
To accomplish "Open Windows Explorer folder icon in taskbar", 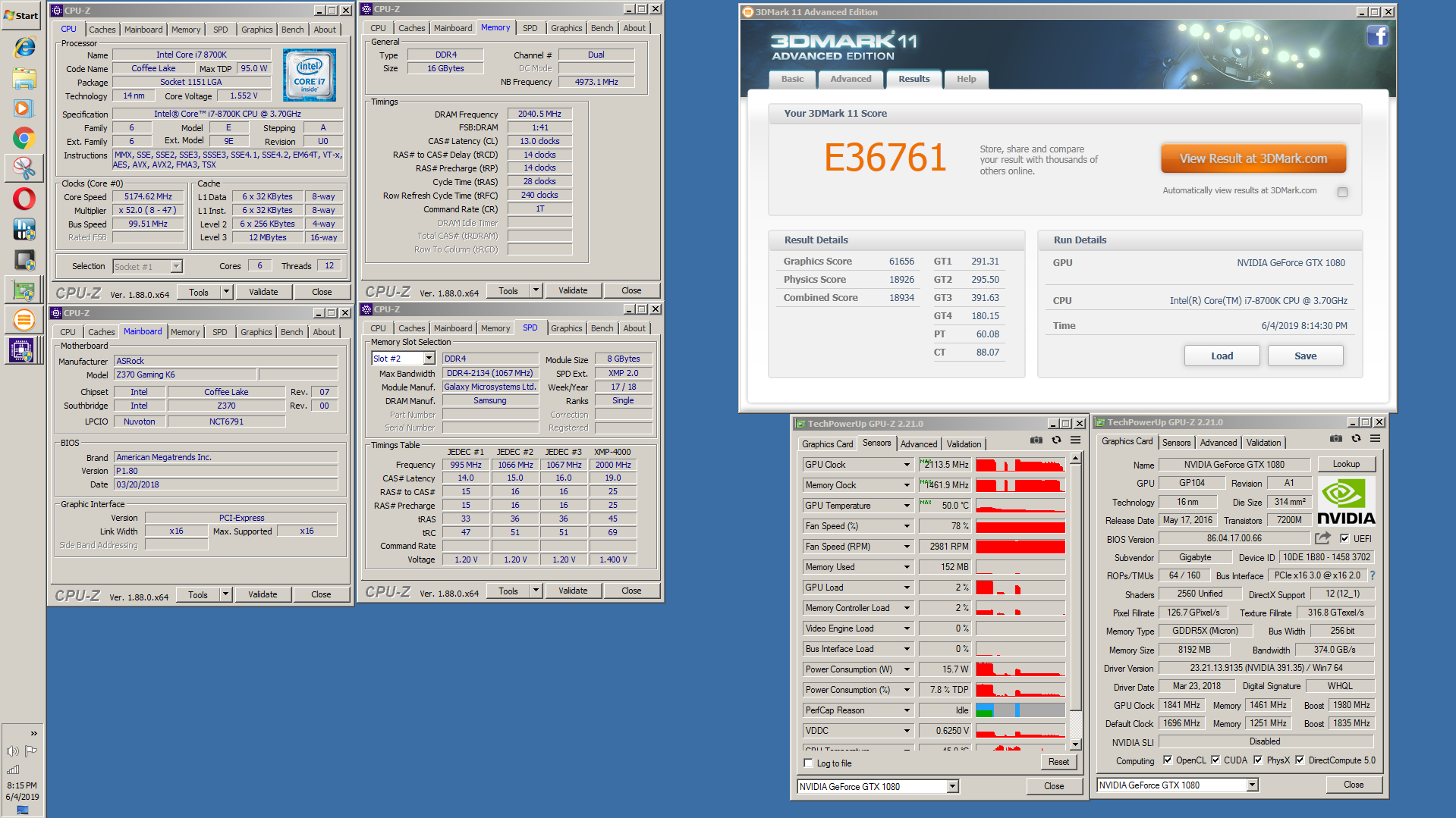I will [x=24, y=78].
